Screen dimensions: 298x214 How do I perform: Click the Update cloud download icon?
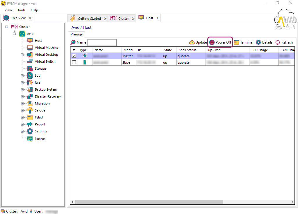[192, 42]
